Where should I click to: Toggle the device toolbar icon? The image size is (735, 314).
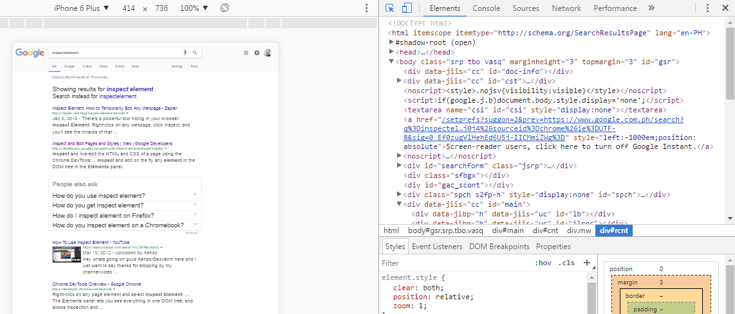pyautogui.click(x=407, y=8)
